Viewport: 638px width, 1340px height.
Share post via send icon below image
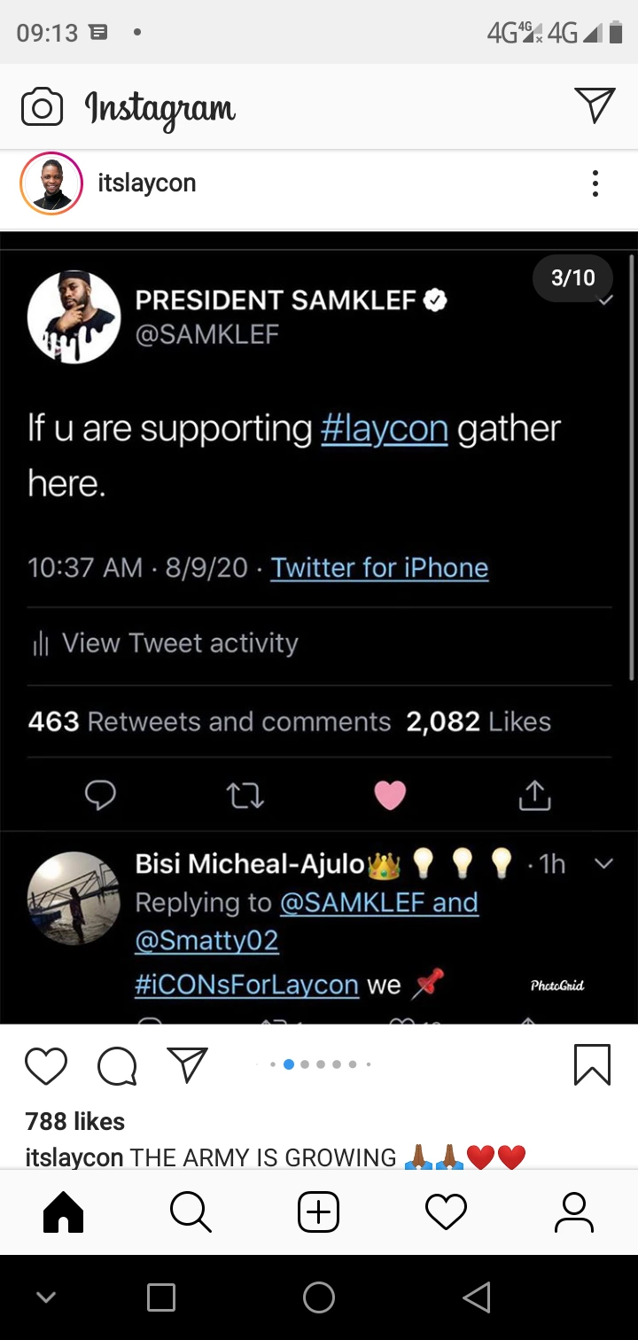[187, 1064]
